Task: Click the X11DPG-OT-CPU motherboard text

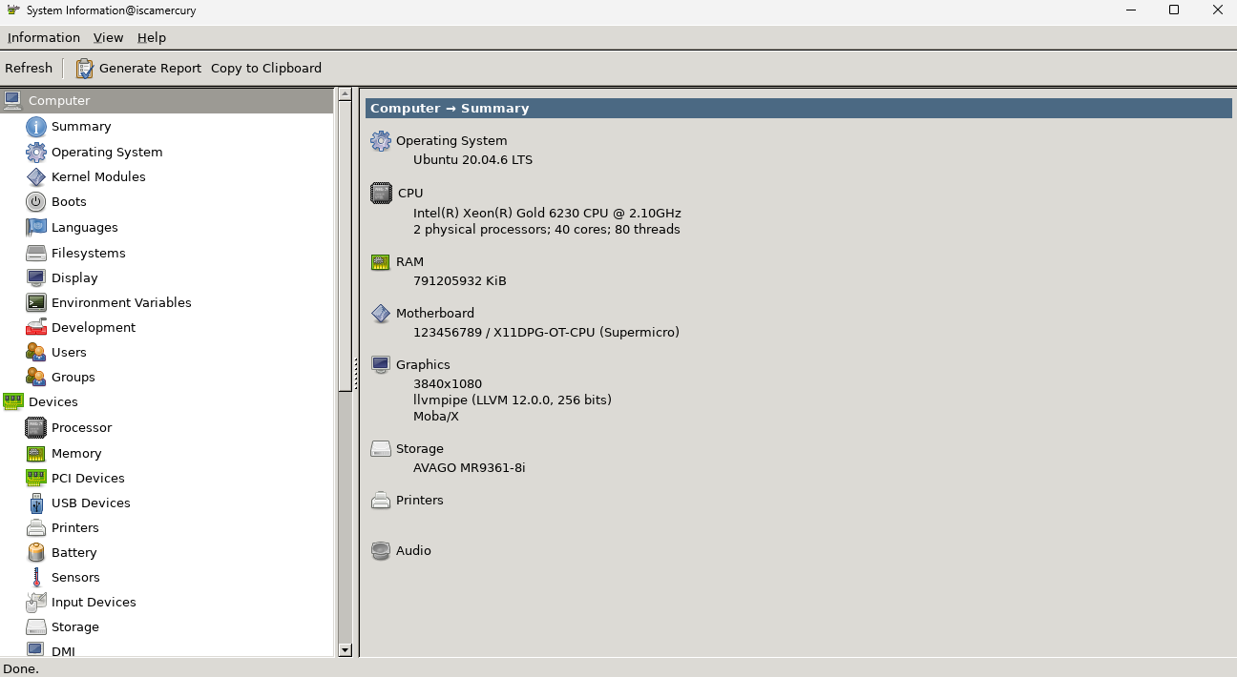Action: 546,332
